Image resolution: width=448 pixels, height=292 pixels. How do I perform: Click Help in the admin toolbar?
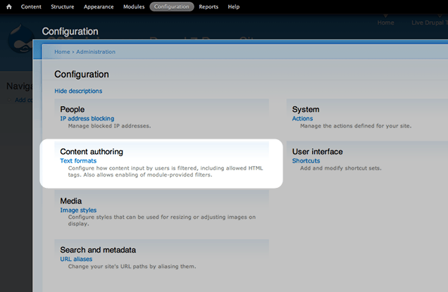coord(234,6)
